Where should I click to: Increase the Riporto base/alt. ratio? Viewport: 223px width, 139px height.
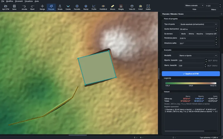tap(206, 59)
